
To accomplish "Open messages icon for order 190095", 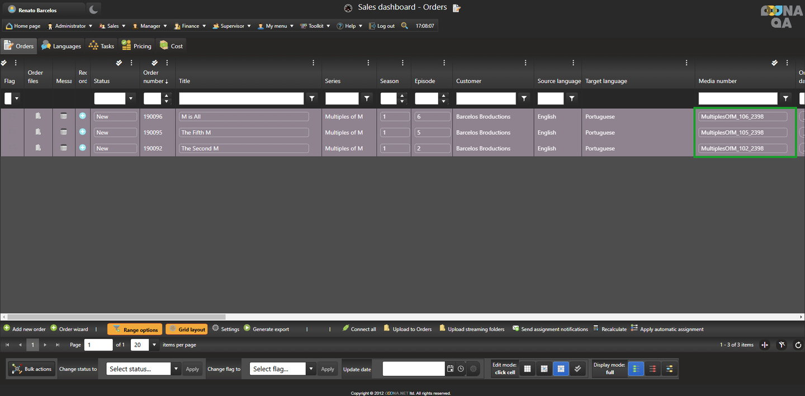I will click(64, 132).
